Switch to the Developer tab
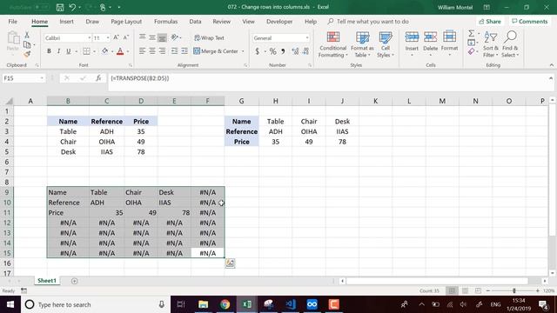 click(x=279, y=21)
